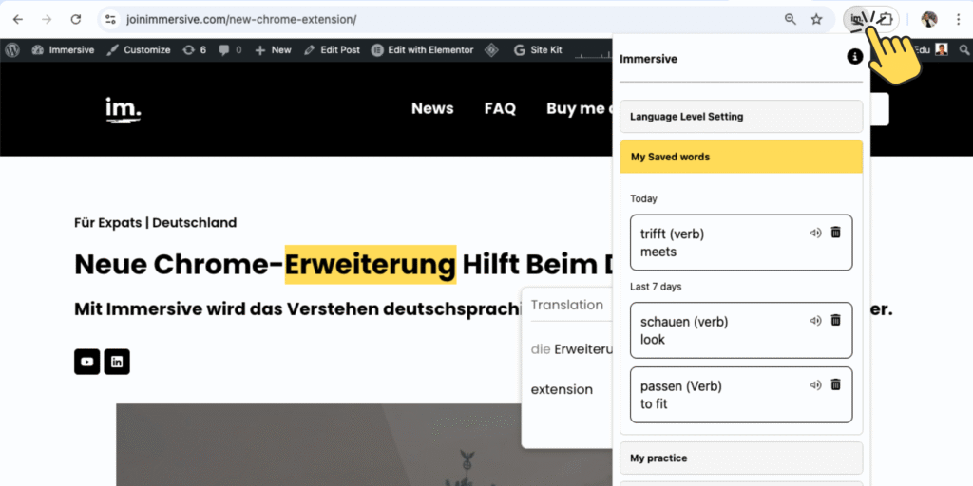
Task: Open the News menu item
Action: pos(432,108)
